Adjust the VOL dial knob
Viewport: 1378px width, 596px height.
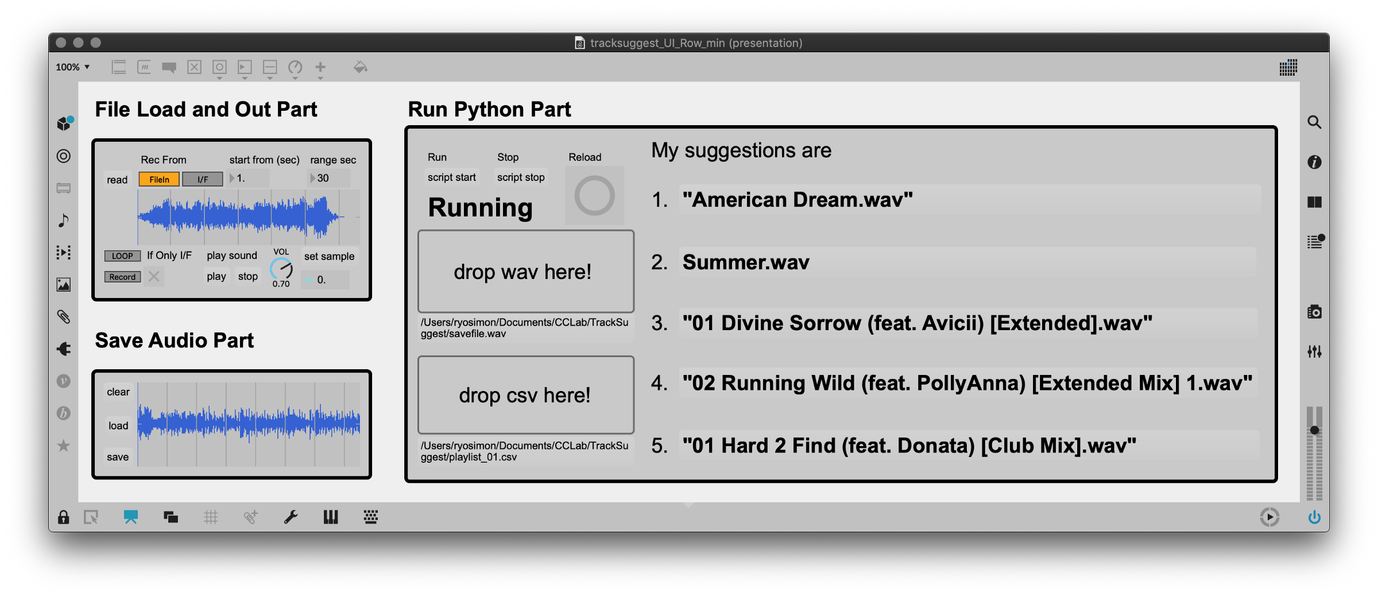point(281,268)
